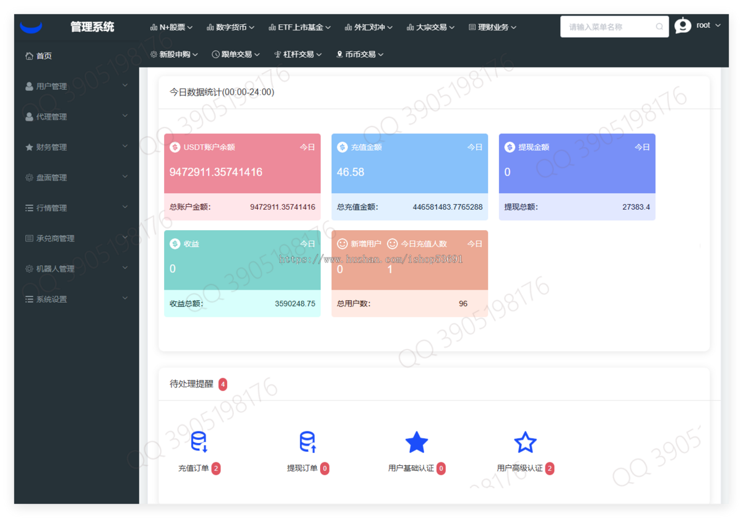This screenshot has width=743, height=518.
Task: Click the star icon beside 财务管理
Action: click(29, 147)
